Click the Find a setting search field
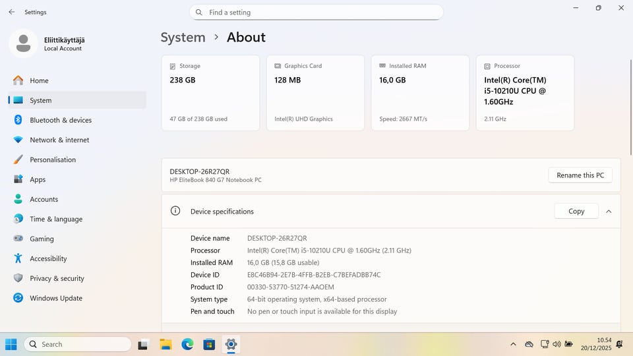The image size is (633, 356). pyautogui.click(x=316, y=13)
